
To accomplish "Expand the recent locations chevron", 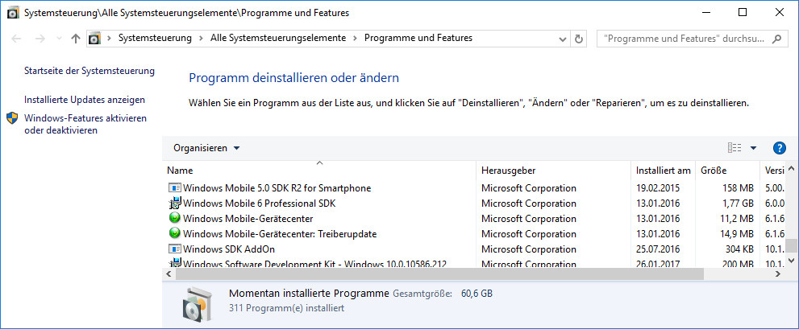I will (58, 39).
